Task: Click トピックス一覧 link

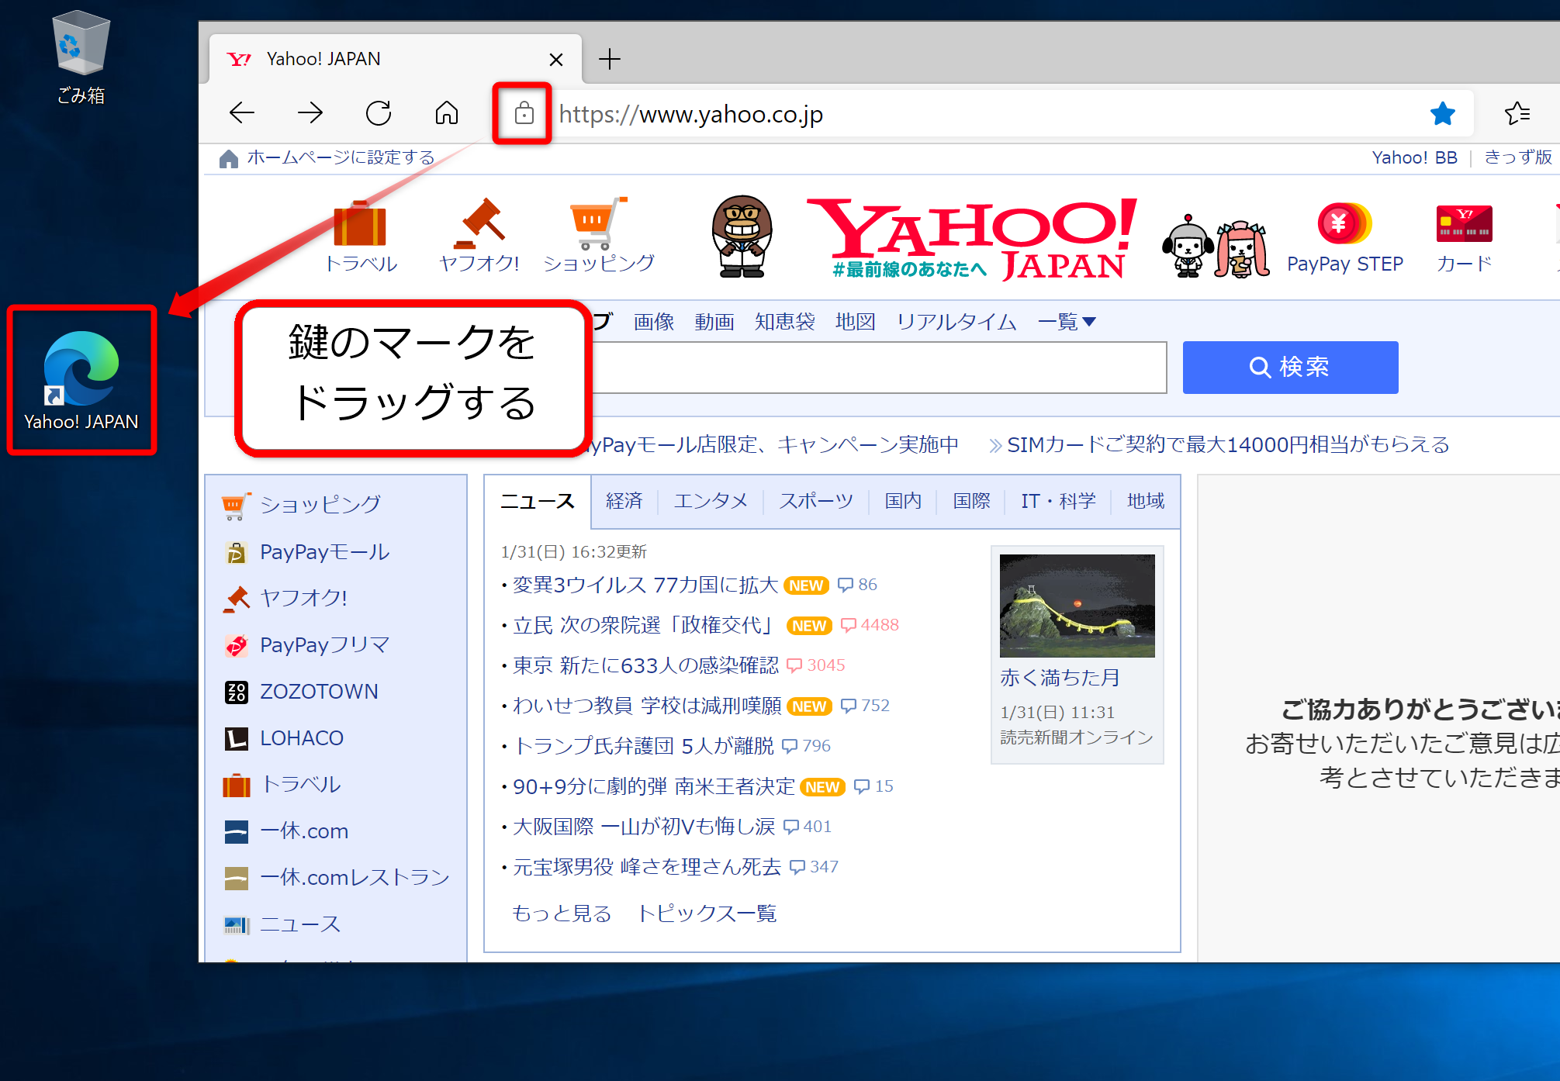Action: (707, 913)
